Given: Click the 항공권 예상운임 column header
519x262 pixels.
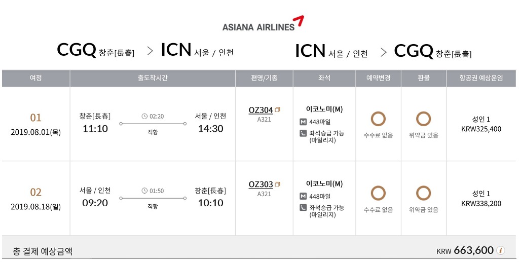Looking at the screenshot, I should (481, 78).
